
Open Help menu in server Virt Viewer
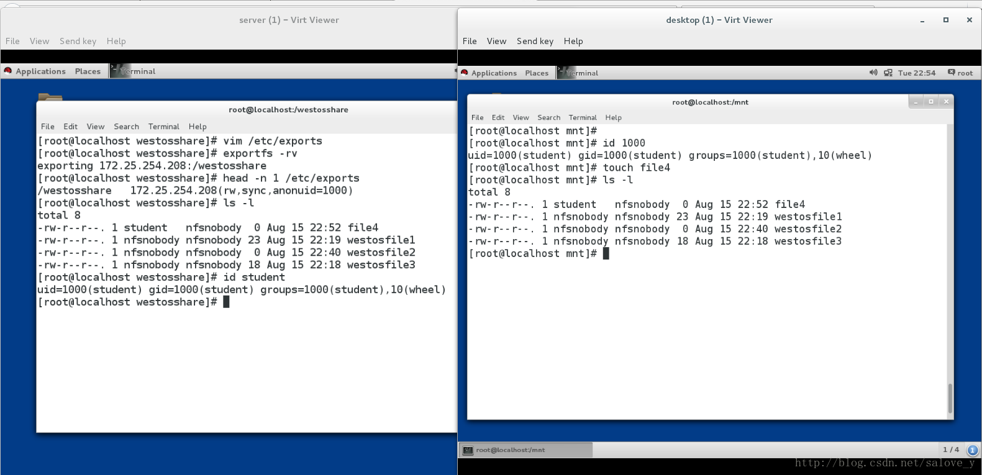116,41
